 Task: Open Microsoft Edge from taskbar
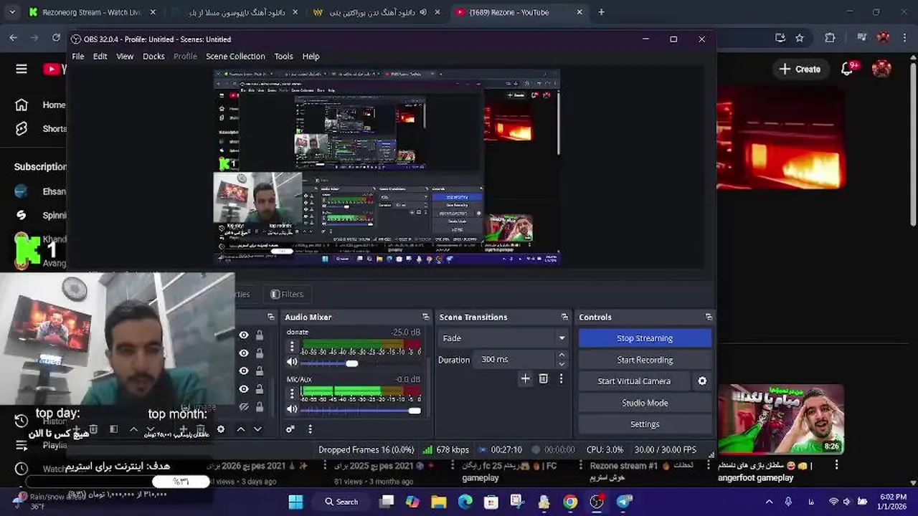[x=465, y=502]
